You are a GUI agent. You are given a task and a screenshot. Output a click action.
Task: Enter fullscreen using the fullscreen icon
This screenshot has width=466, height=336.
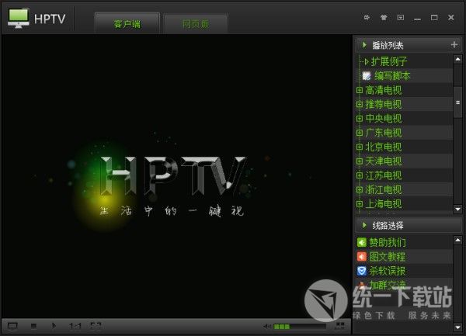tap(96, 326)
